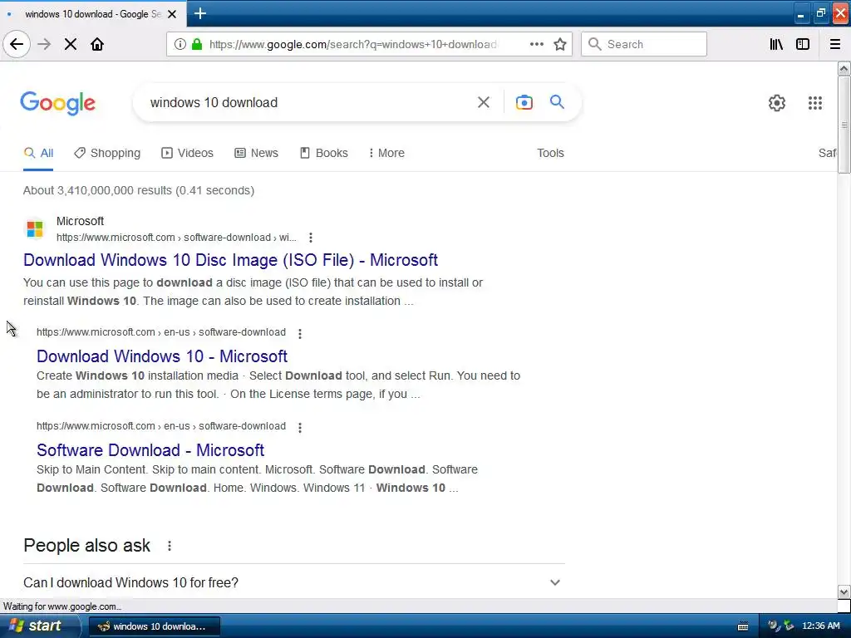
Task: Switch to the News tab
Action: pyautogui.click(x=256, y=153)
